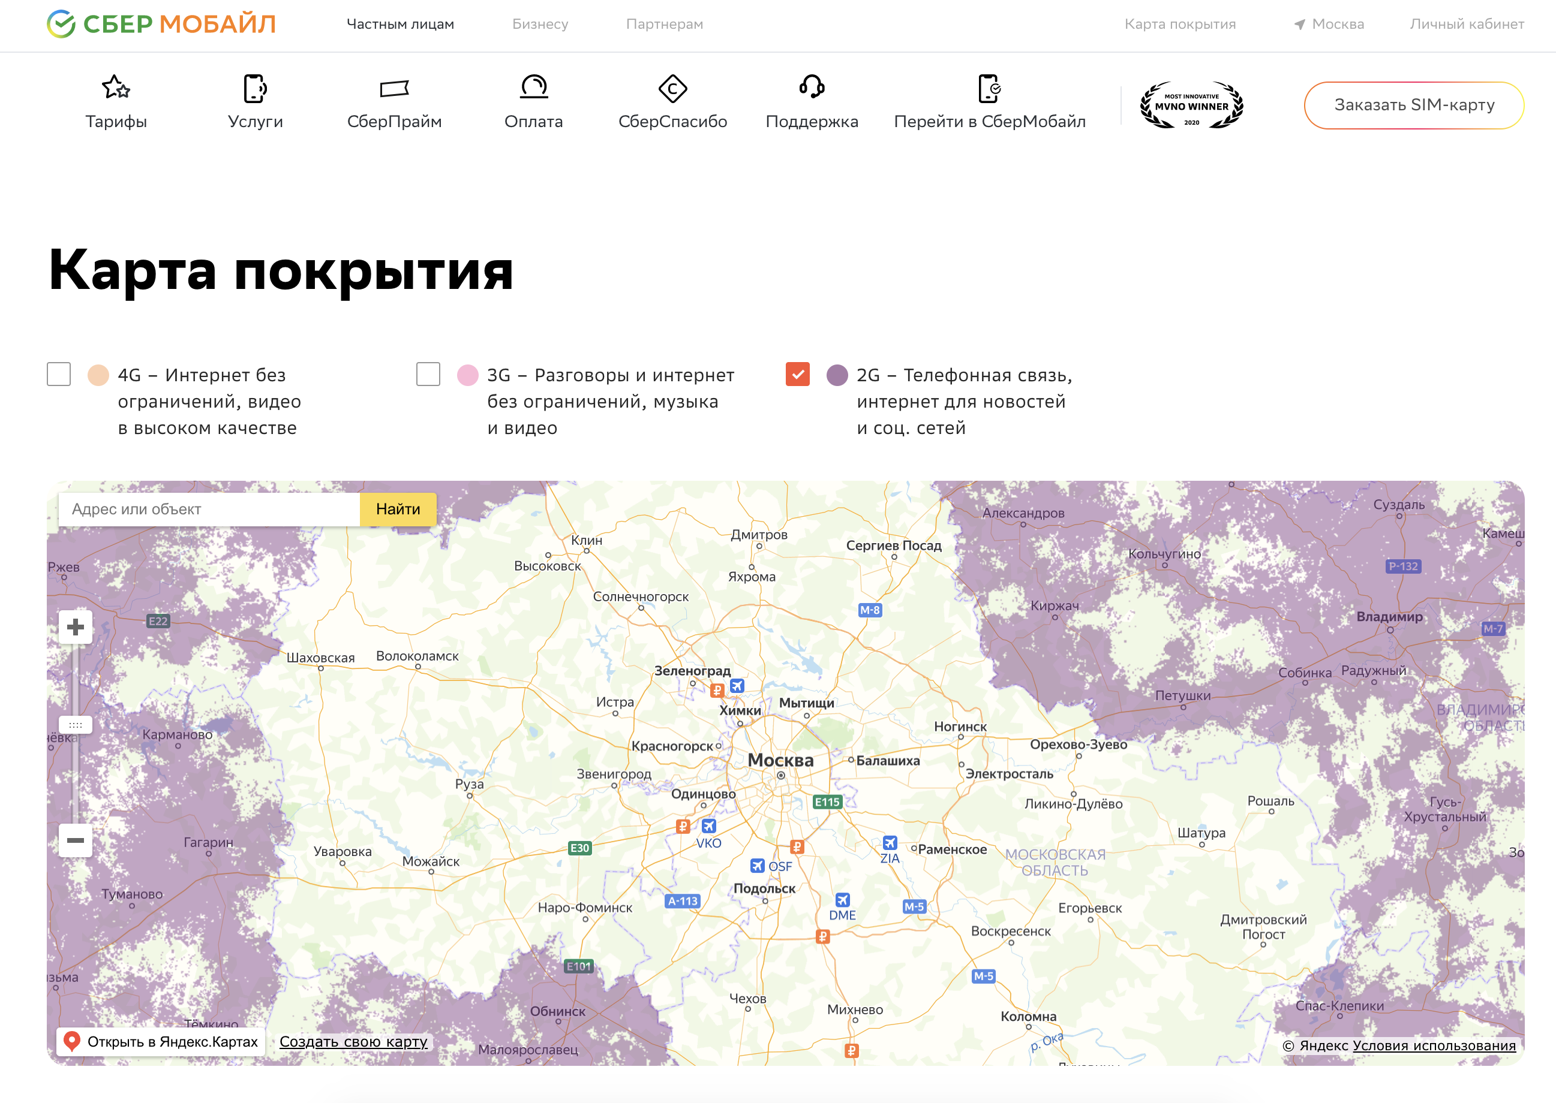The height and width of the screenshot is (1103, 1556).
Task: Open Личный кабинет
Action: 1467,25
